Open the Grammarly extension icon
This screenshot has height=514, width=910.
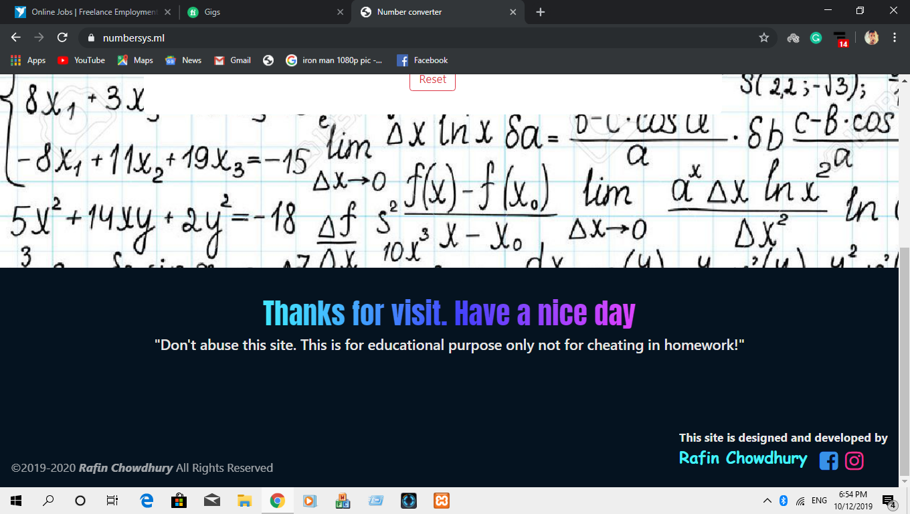(816, 38)
